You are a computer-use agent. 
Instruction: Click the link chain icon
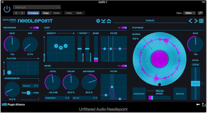pos(200,13)
